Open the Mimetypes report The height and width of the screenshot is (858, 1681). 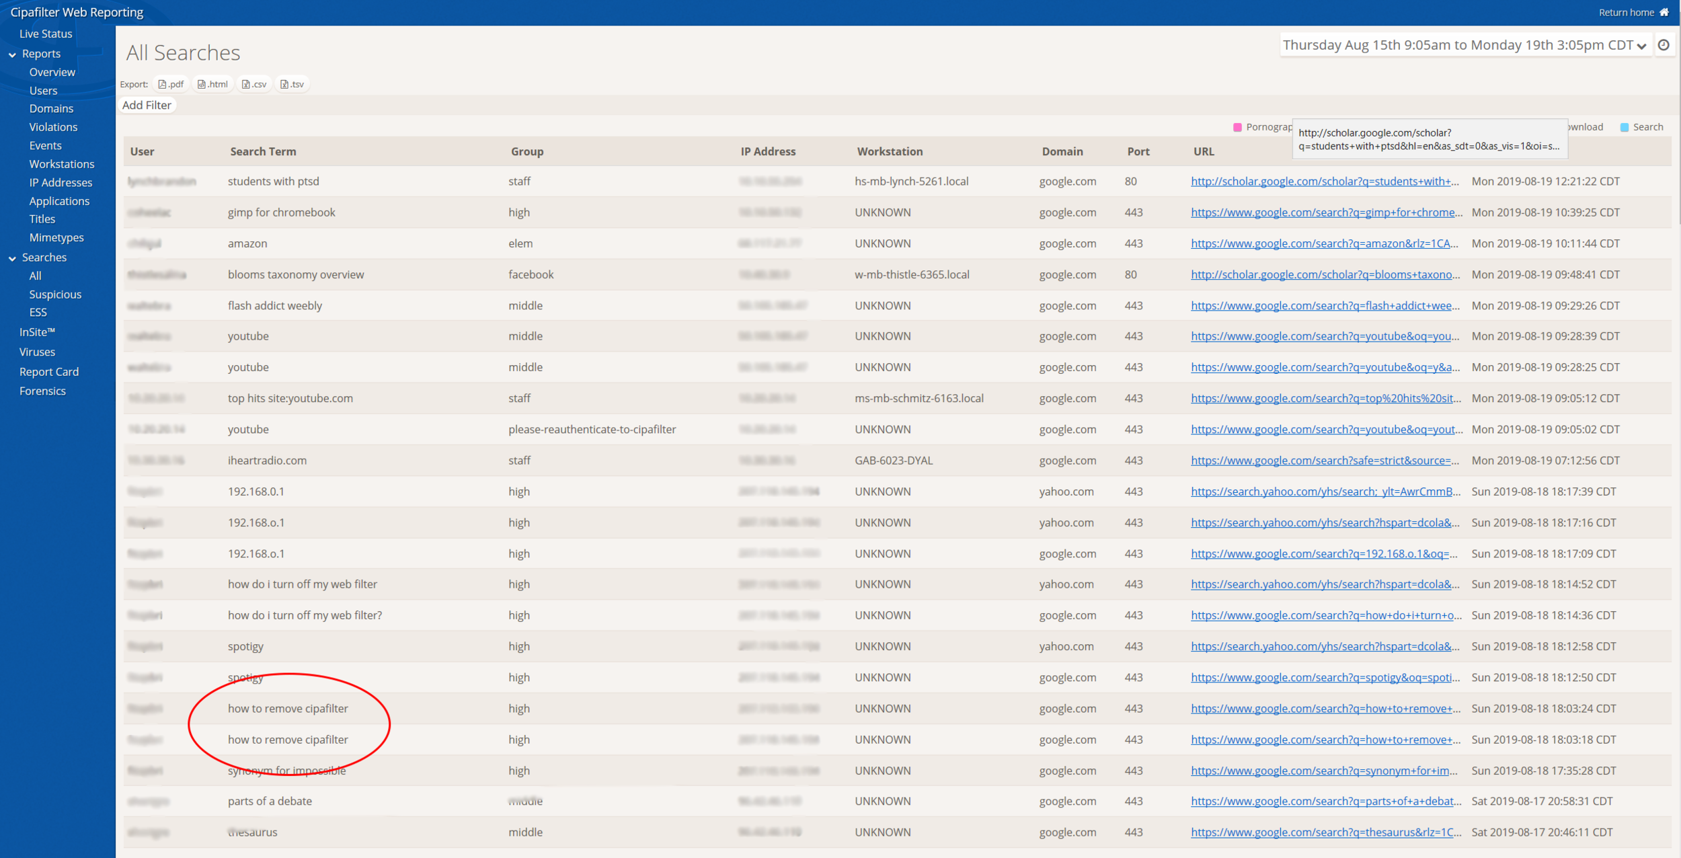(x=56, y=237)
